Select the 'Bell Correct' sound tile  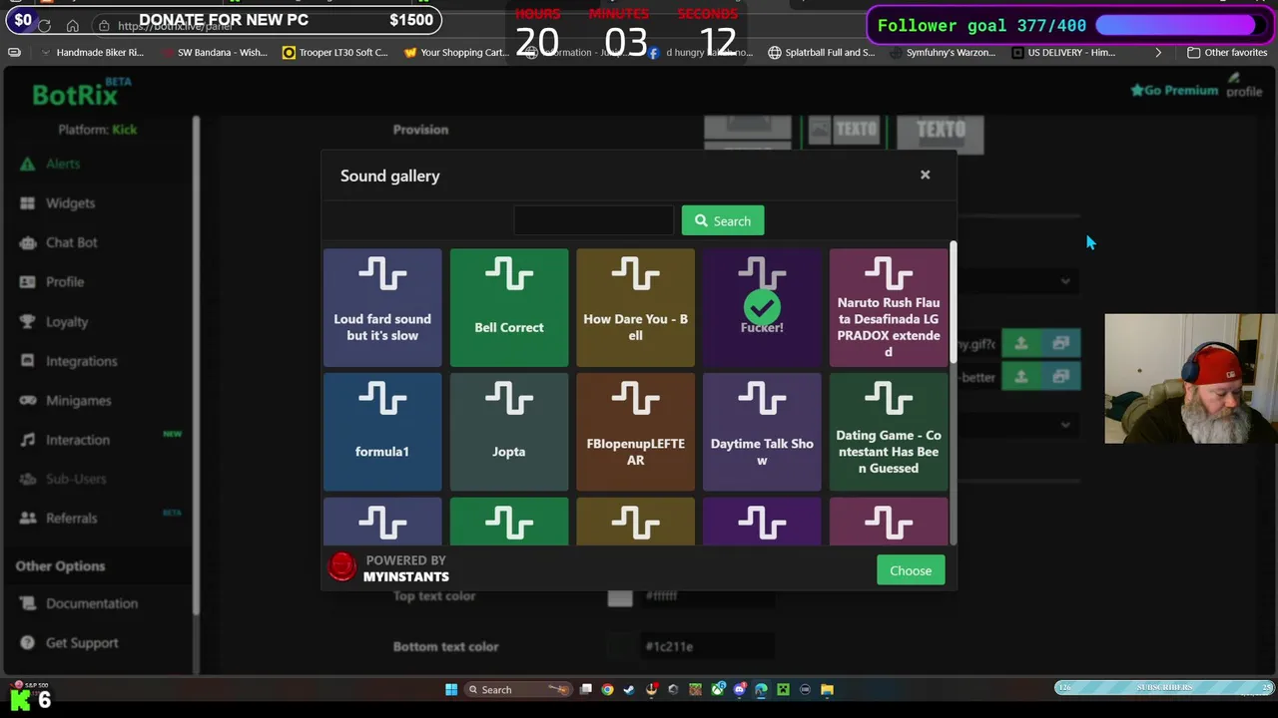[509, 307]
